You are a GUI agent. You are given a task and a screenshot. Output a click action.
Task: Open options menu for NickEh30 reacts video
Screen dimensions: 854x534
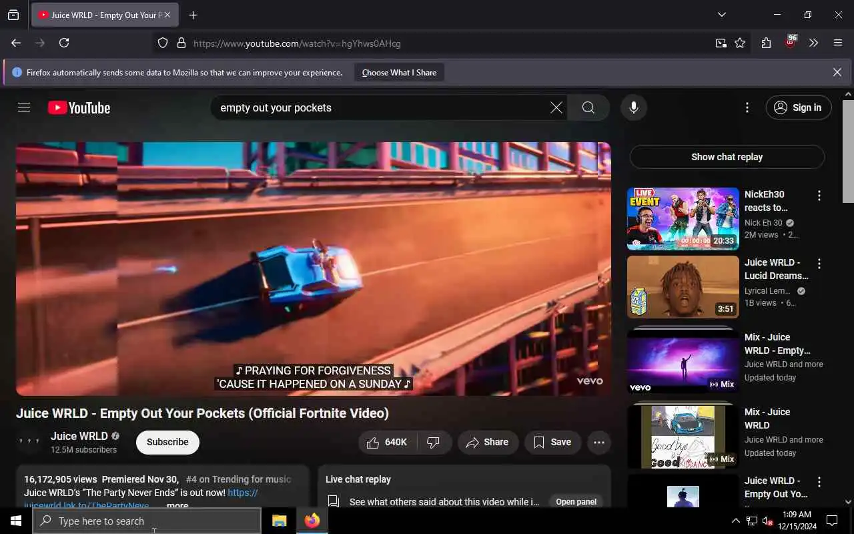click(x=819, y=196)
